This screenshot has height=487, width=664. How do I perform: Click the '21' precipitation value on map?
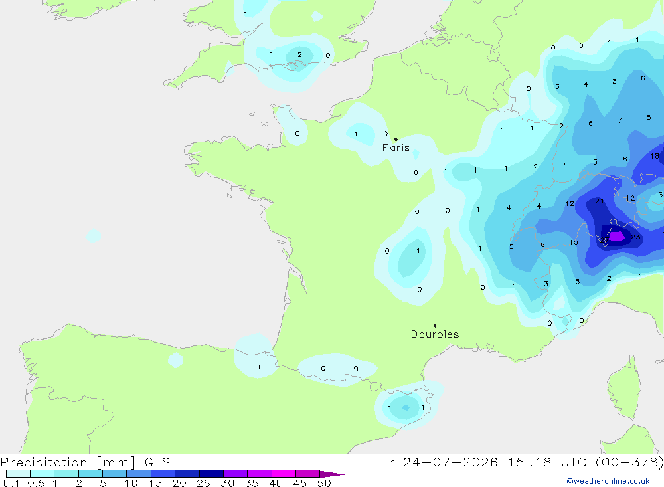coord(599,201)
